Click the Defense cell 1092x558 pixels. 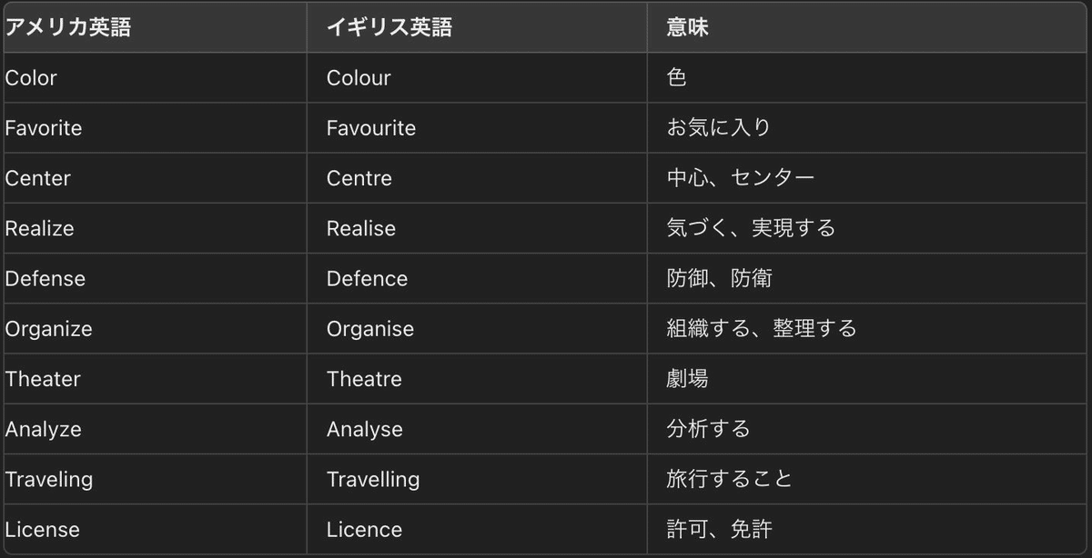[45, 278]
